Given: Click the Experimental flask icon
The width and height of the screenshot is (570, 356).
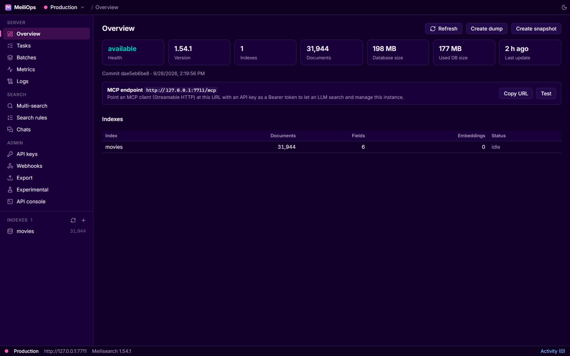Looking at the screenshot, I should 10,190.
